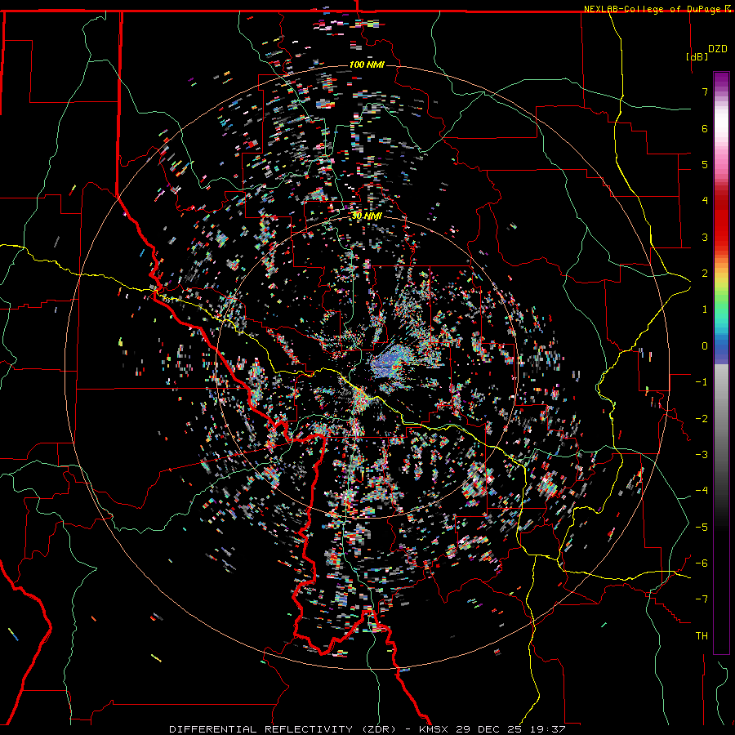Click the 4 value on color scale
This screenshot has width=735, height=735.
(x=705, y=201)
